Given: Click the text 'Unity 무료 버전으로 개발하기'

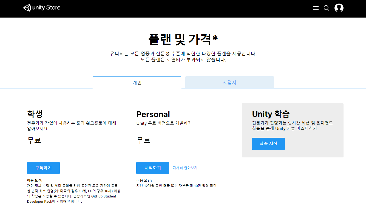Looking at the screenshot, I should 164,123.
